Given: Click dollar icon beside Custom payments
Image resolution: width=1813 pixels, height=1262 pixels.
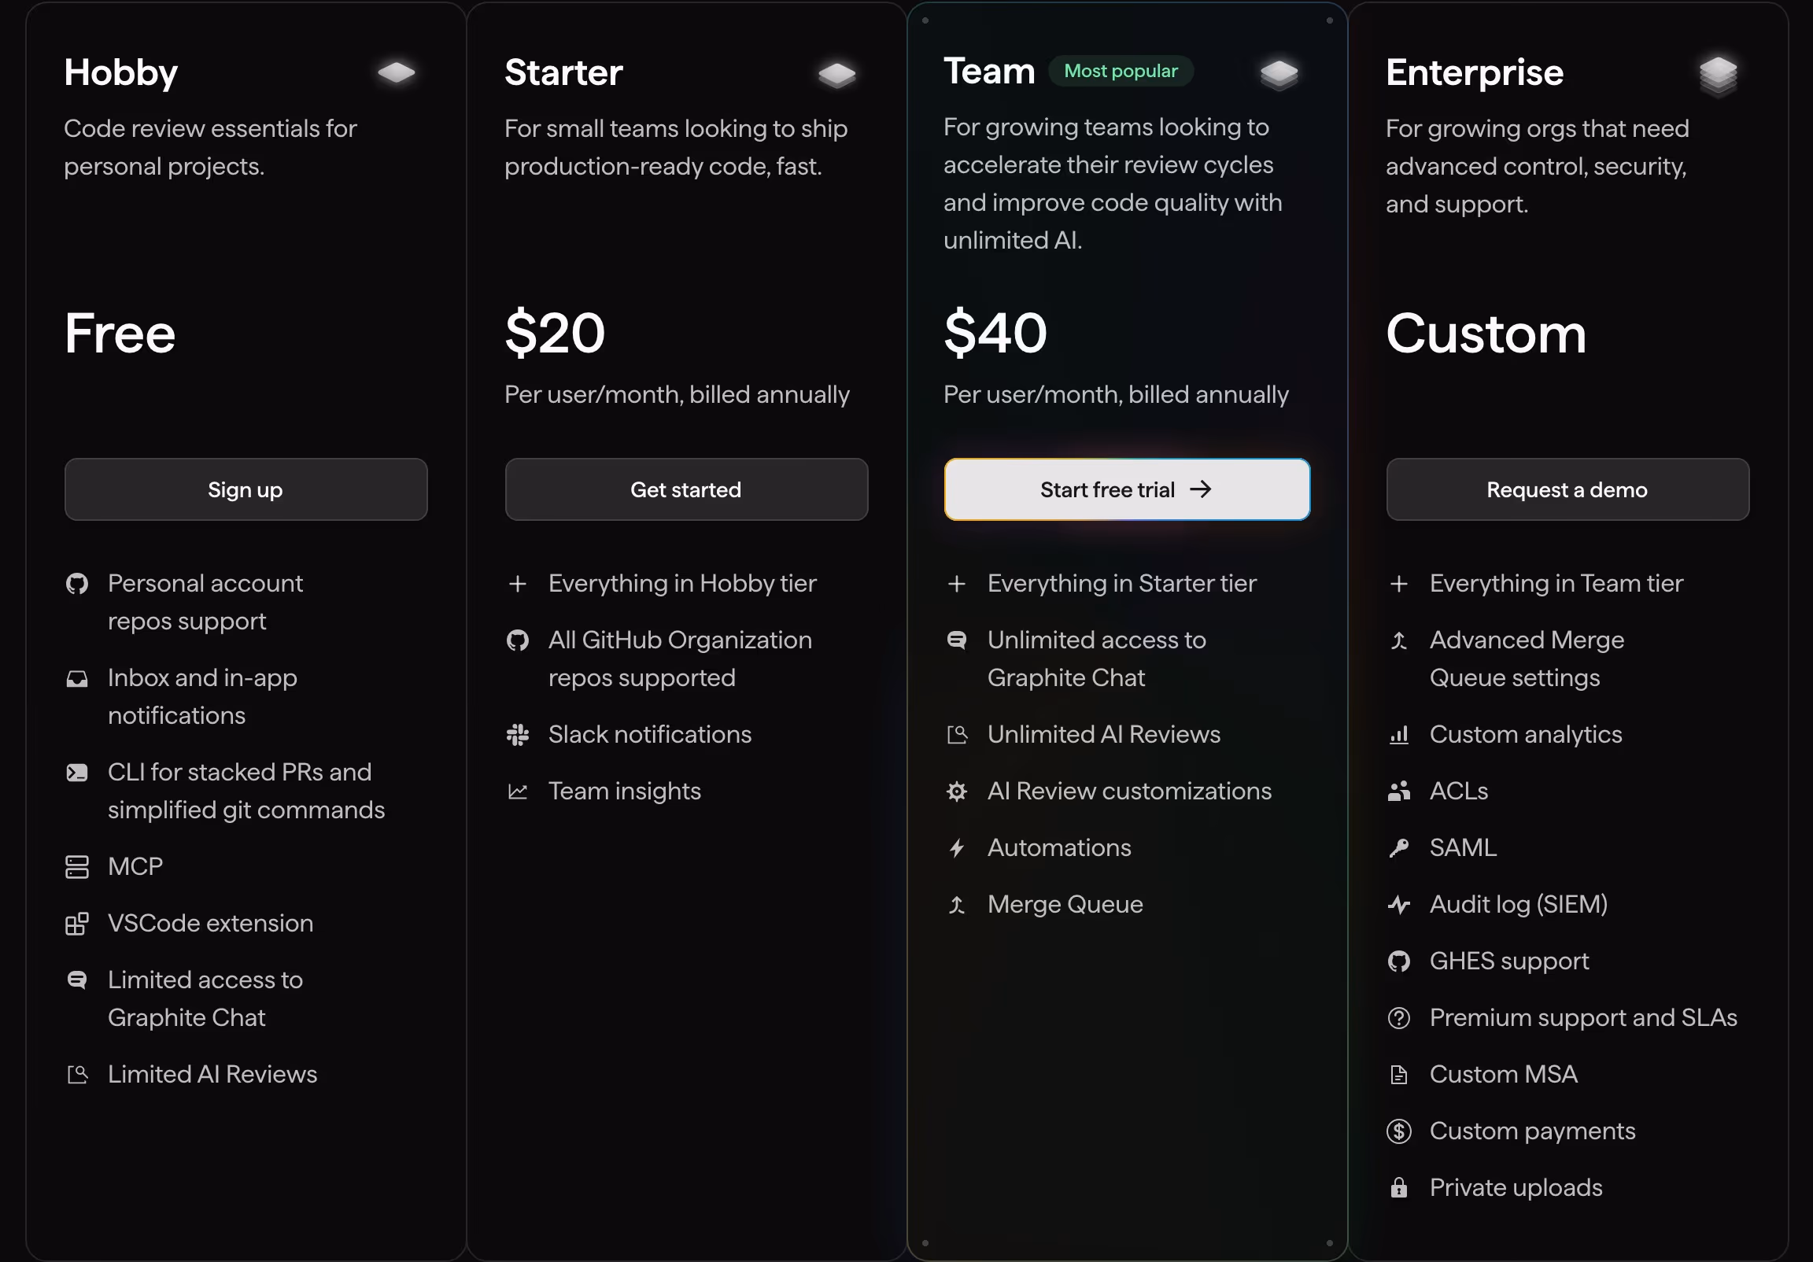Looking at the screenshot, I should (1398, 1131).
